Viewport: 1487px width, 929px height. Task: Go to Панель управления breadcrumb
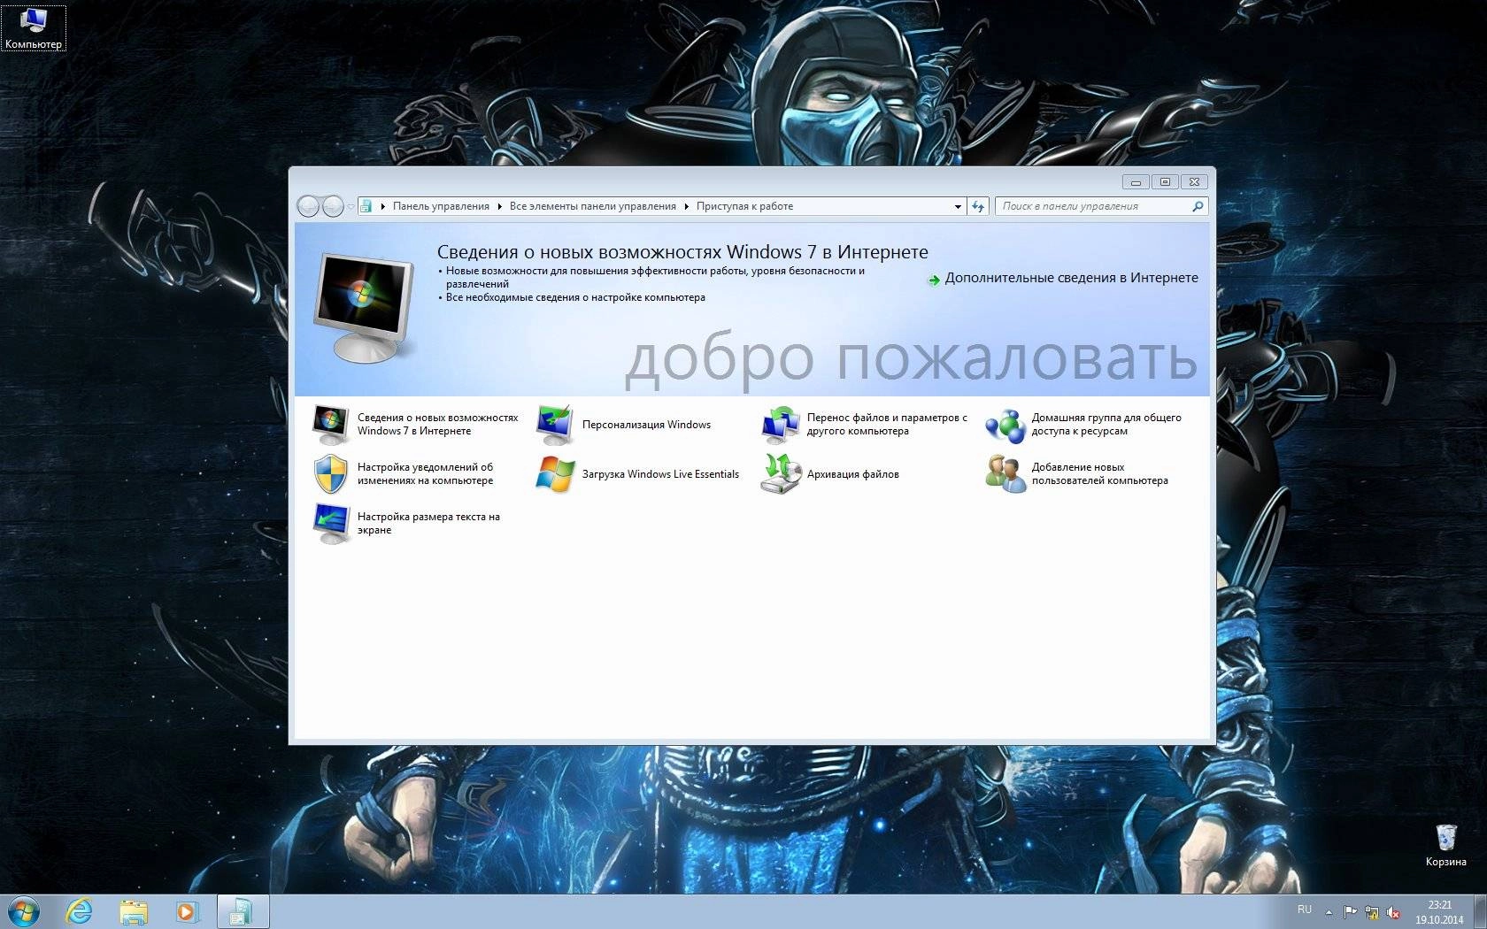point(441,206)
